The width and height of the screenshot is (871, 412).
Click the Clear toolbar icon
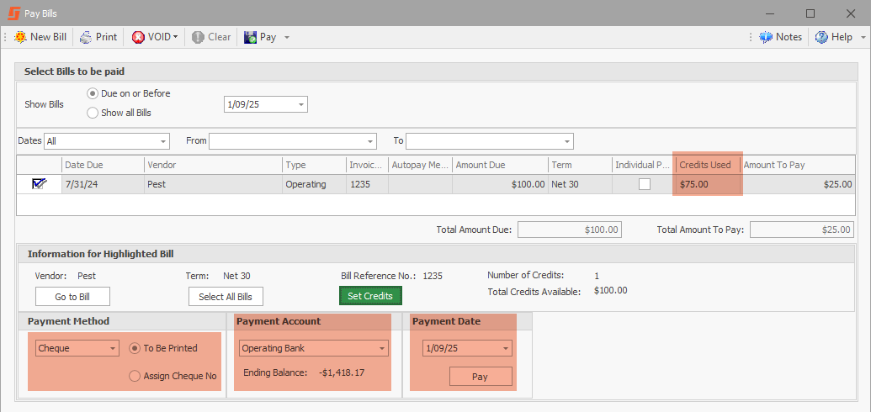[198, 37]
